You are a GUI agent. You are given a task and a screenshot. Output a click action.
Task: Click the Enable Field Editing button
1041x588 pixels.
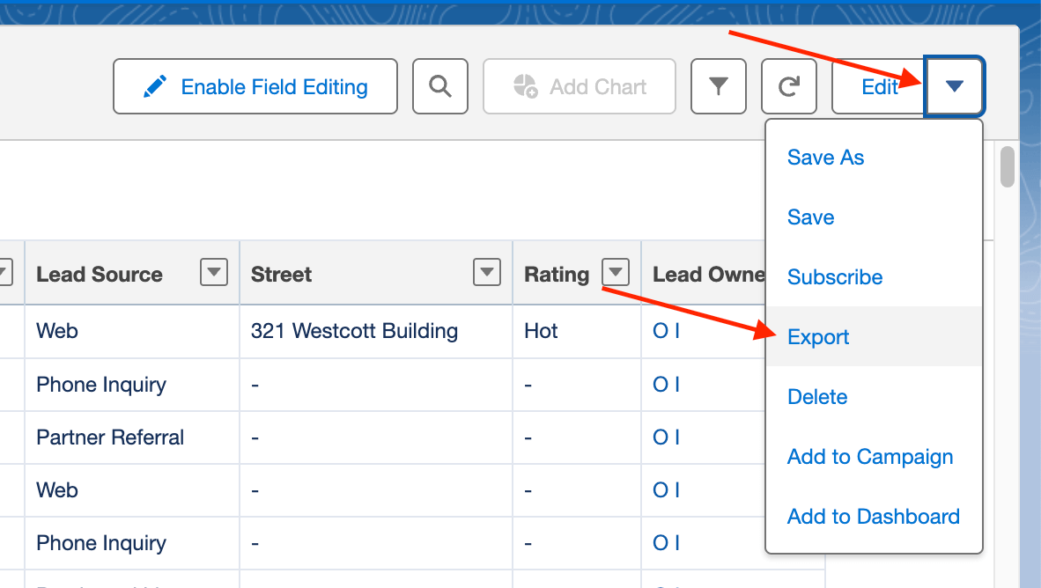tap(255, 86)
